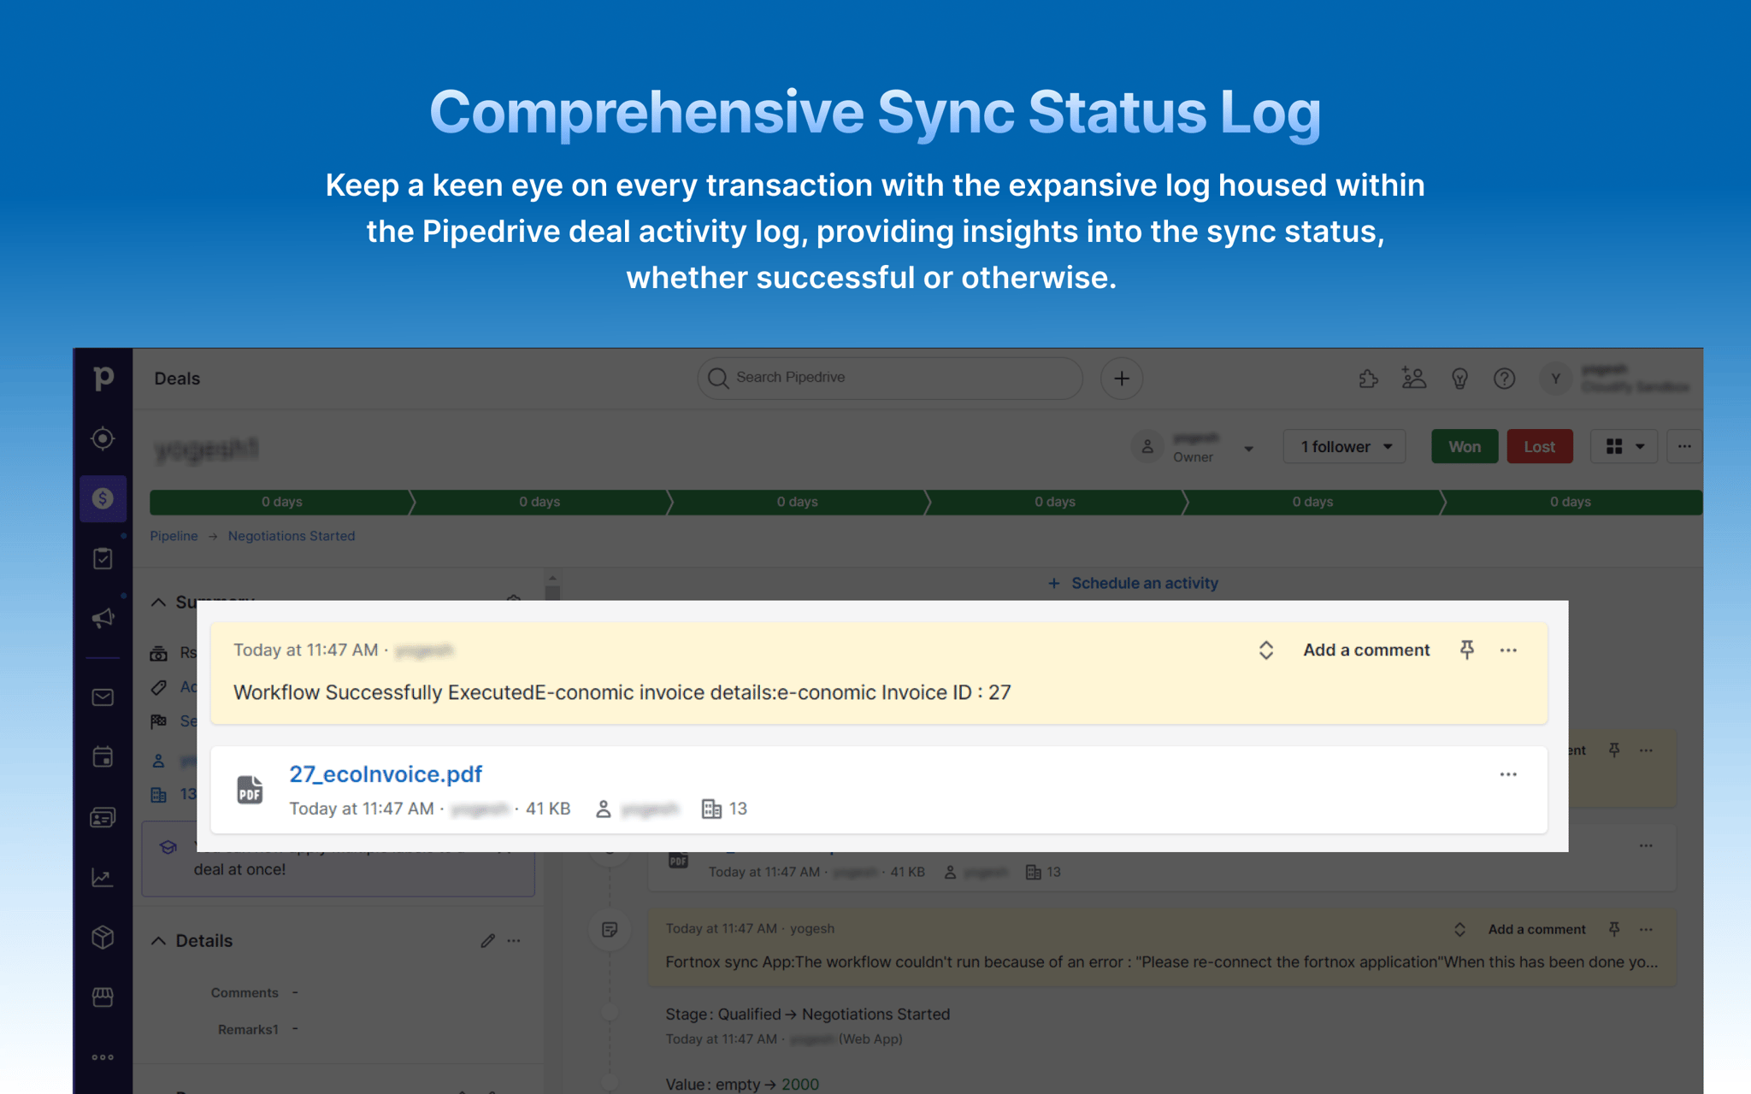Open the Marketplace apps puzzle icon
Viewport: 1751px width, 1094px height.
coord(1369,378)
